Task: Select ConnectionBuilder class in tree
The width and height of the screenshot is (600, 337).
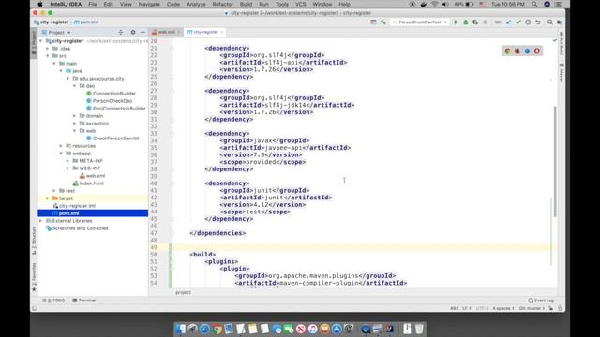Action: (111, 94)
